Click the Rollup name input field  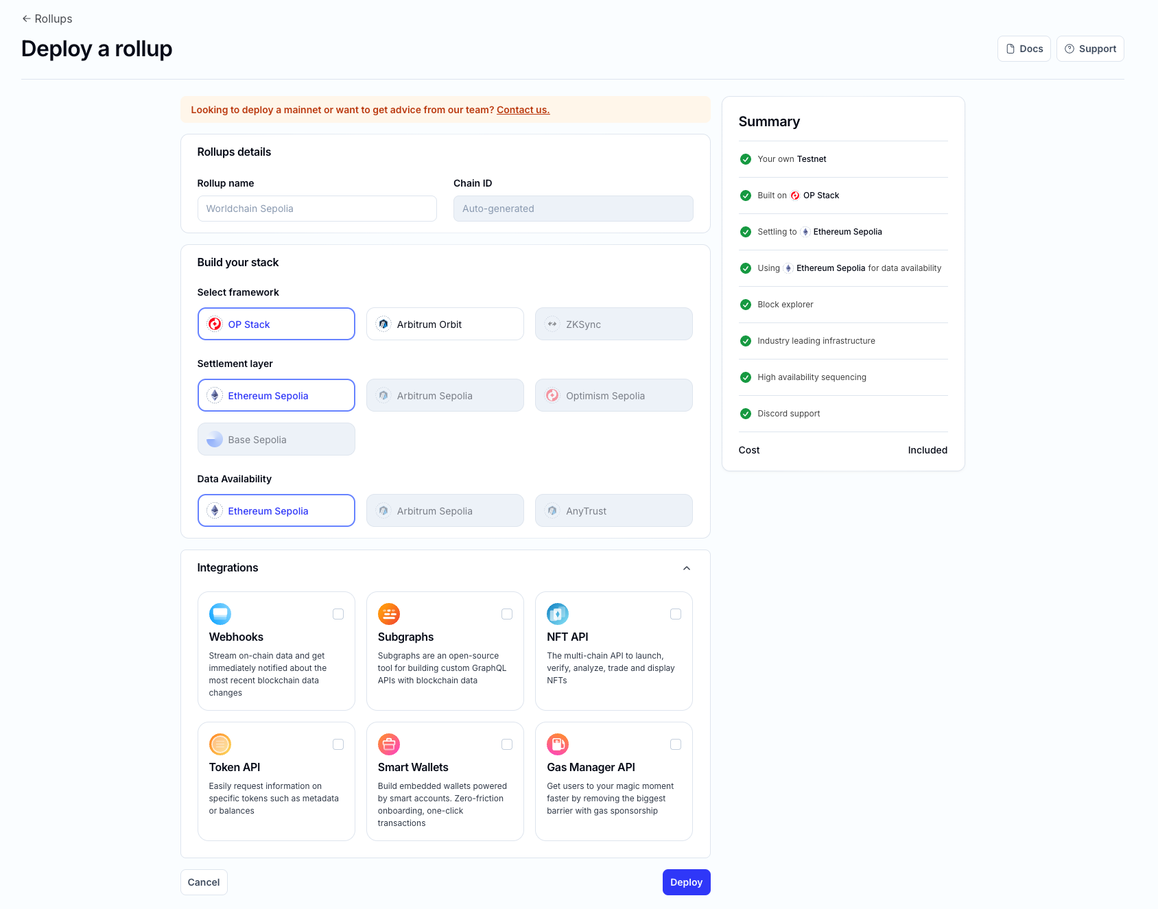click(317, 209)
